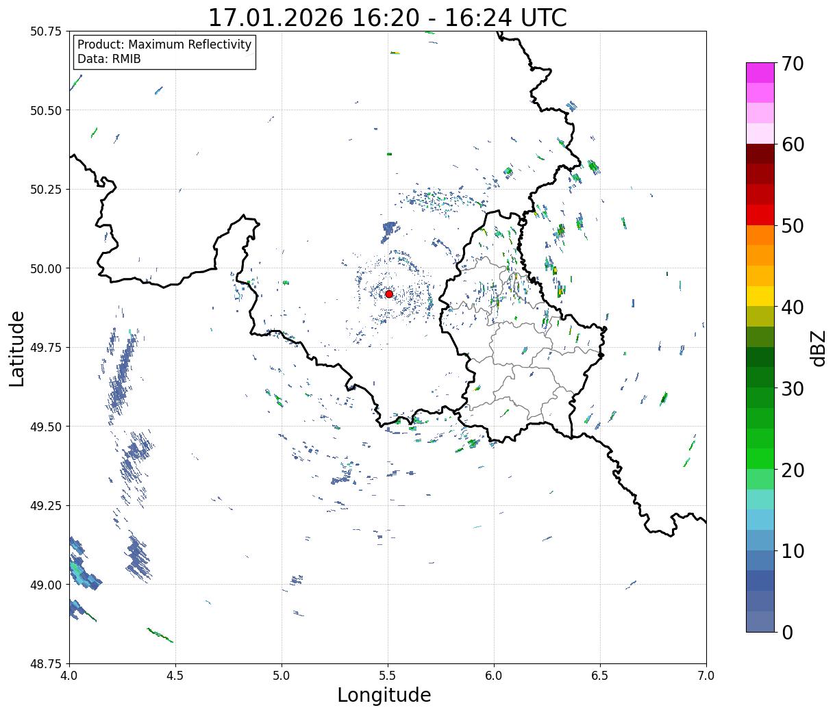
Task: Click the colorbar tick label 70
Action: (793, 64)
